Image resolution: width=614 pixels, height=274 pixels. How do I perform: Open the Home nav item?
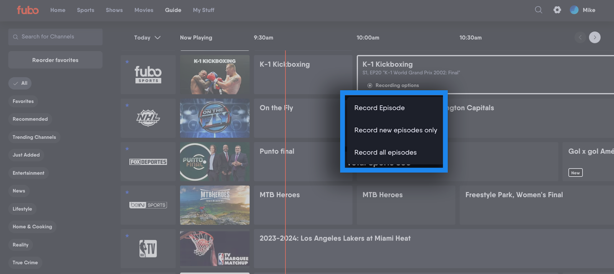coord(58,10)
